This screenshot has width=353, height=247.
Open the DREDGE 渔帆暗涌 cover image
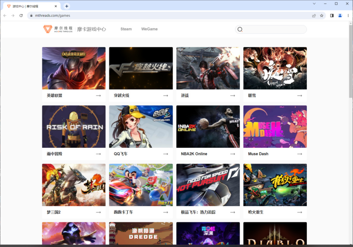click(x=141, y=233)
